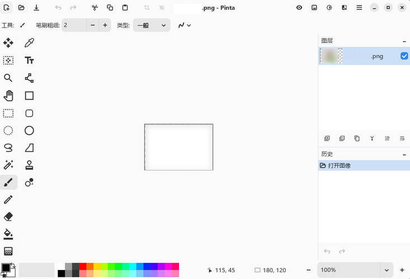Select the Clone Stamp tool
The image size is (410, 279).
click(29, 165)
